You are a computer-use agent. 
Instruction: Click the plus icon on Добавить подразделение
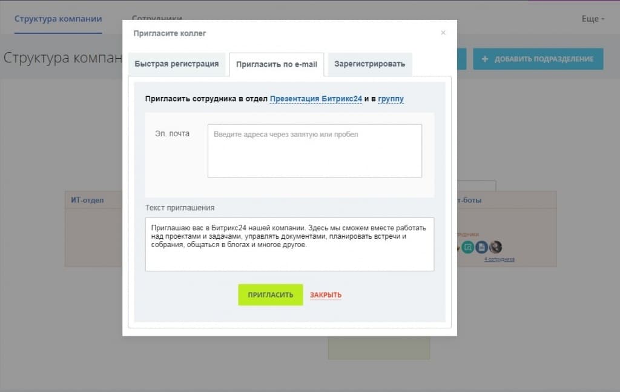(485, 59)
